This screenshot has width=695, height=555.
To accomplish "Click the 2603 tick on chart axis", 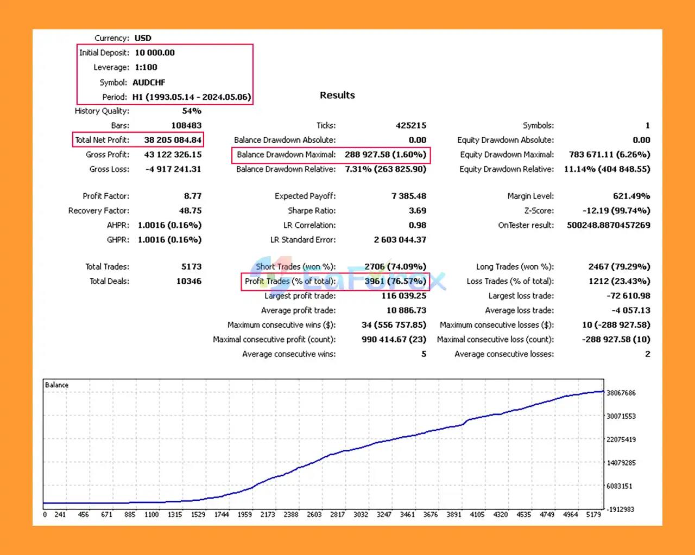I will [314, 514].
